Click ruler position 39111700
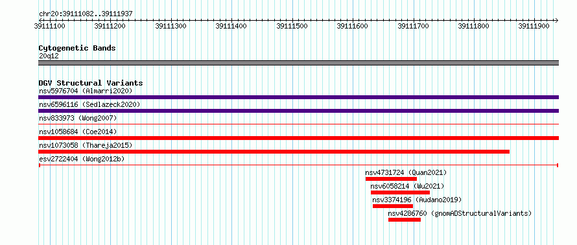Image resolution: width=577 pixels, height=245 pixels. click(413, 26)
